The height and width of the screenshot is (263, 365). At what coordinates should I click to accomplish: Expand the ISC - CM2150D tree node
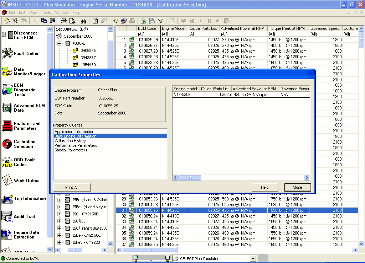[60, 214]
